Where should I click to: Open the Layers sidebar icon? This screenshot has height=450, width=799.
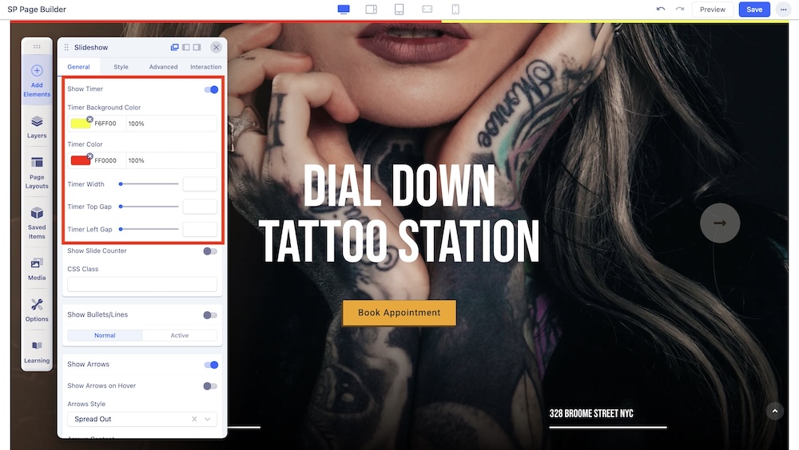pos(37,127)
